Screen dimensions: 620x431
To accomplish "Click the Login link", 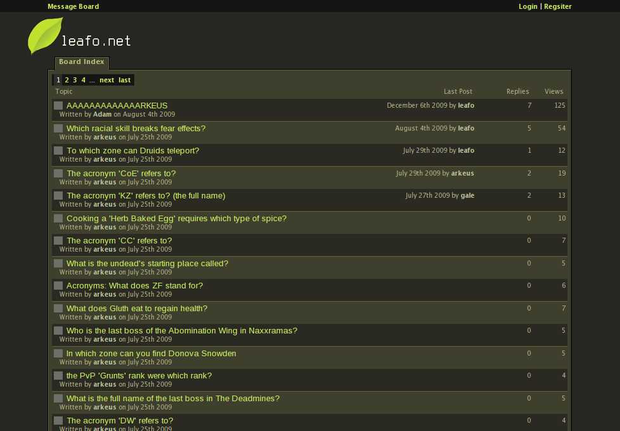I will coord(528,6).
